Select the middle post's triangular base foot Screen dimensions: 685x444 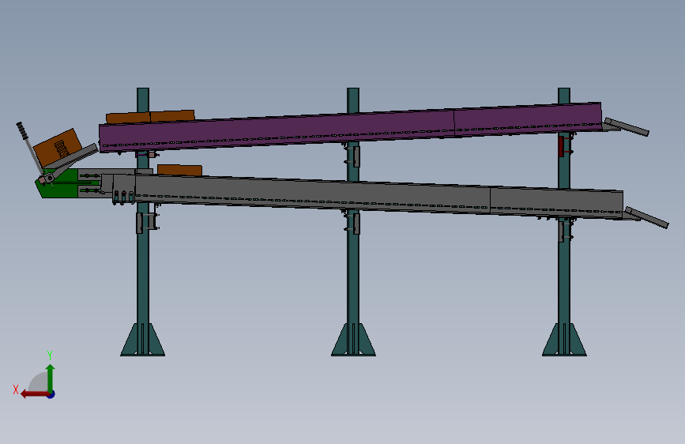pos(353,340)
